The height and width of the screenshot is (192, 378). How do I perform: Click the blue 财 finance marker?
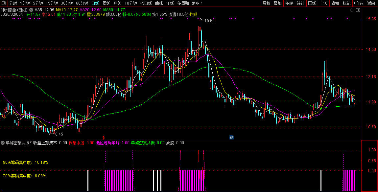click(231, 138)
